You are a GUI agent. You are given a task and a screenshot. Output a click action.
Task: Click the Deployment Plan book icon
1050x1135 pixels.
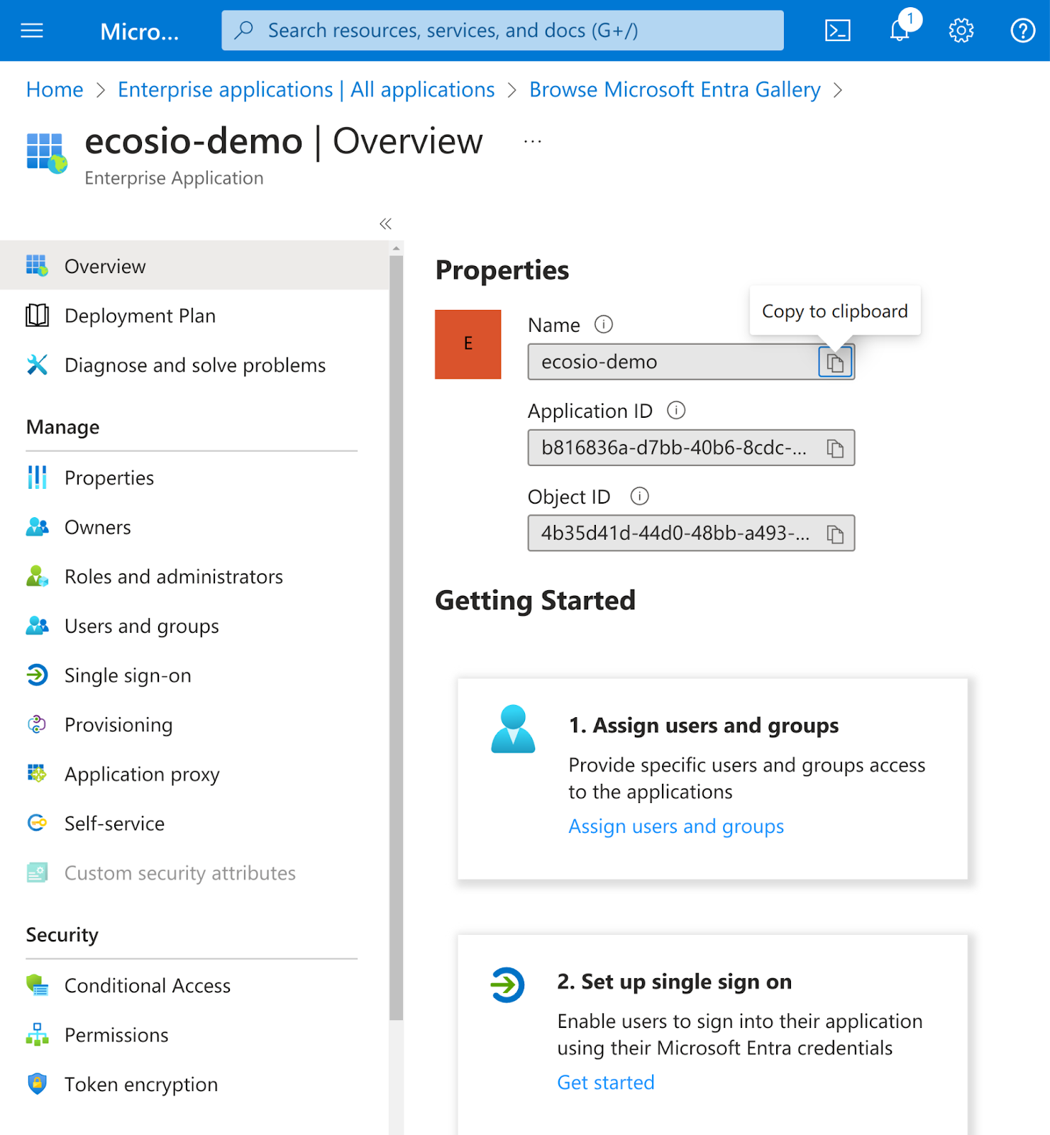pyautogui.click(x=38, y=316)
